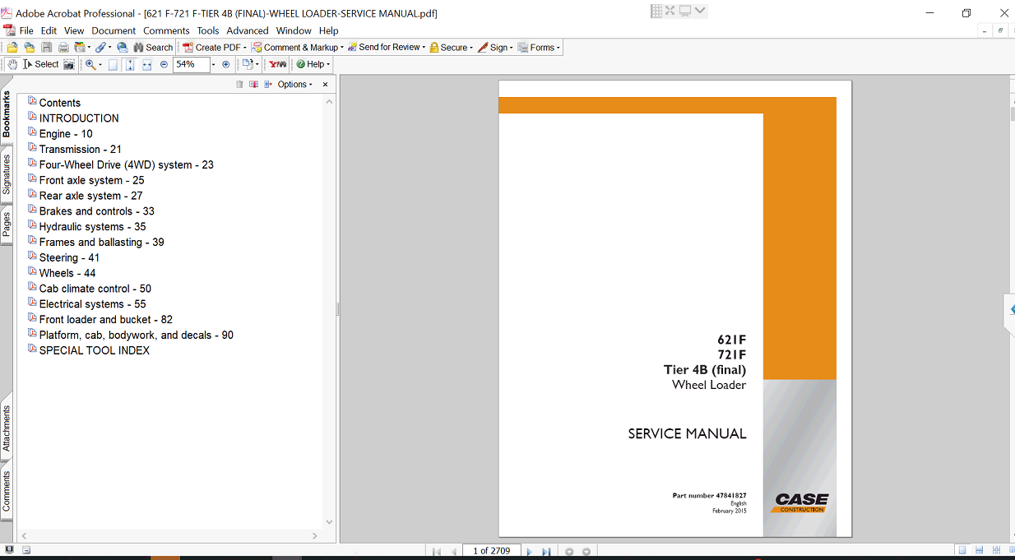Open the zoom percentage dropdown arrow
This screenshot has width=1015, height=560.
pos(213,64)
